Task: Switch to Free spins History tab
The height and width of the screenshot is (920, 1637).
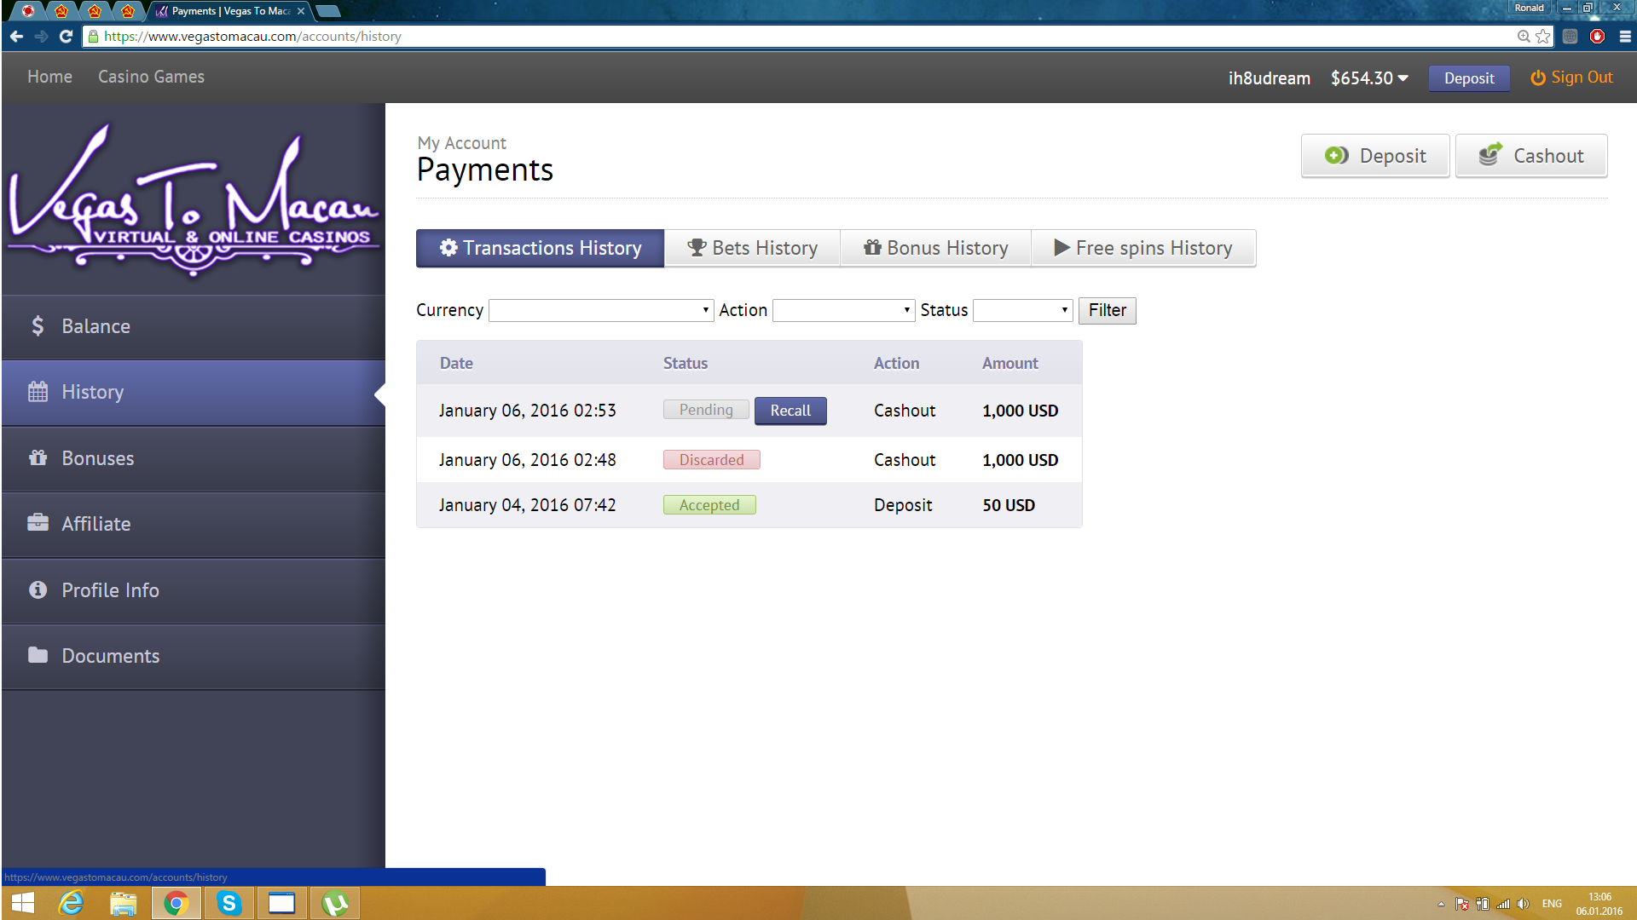Action: click(1143, 248)
